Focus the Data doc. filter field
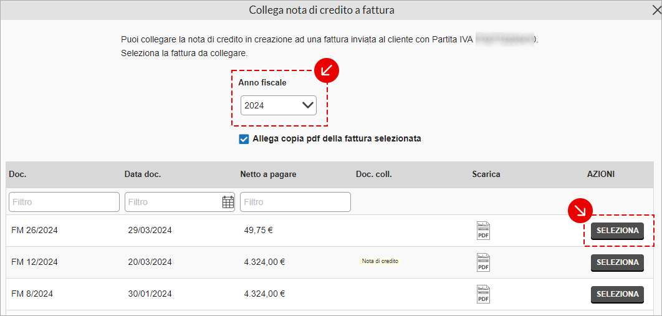This screenshot has height=316, width=662. coord(173,202)
